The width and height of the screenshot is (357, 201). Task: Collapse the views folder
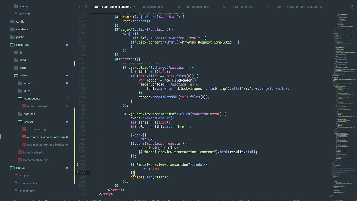coord(16,75)
